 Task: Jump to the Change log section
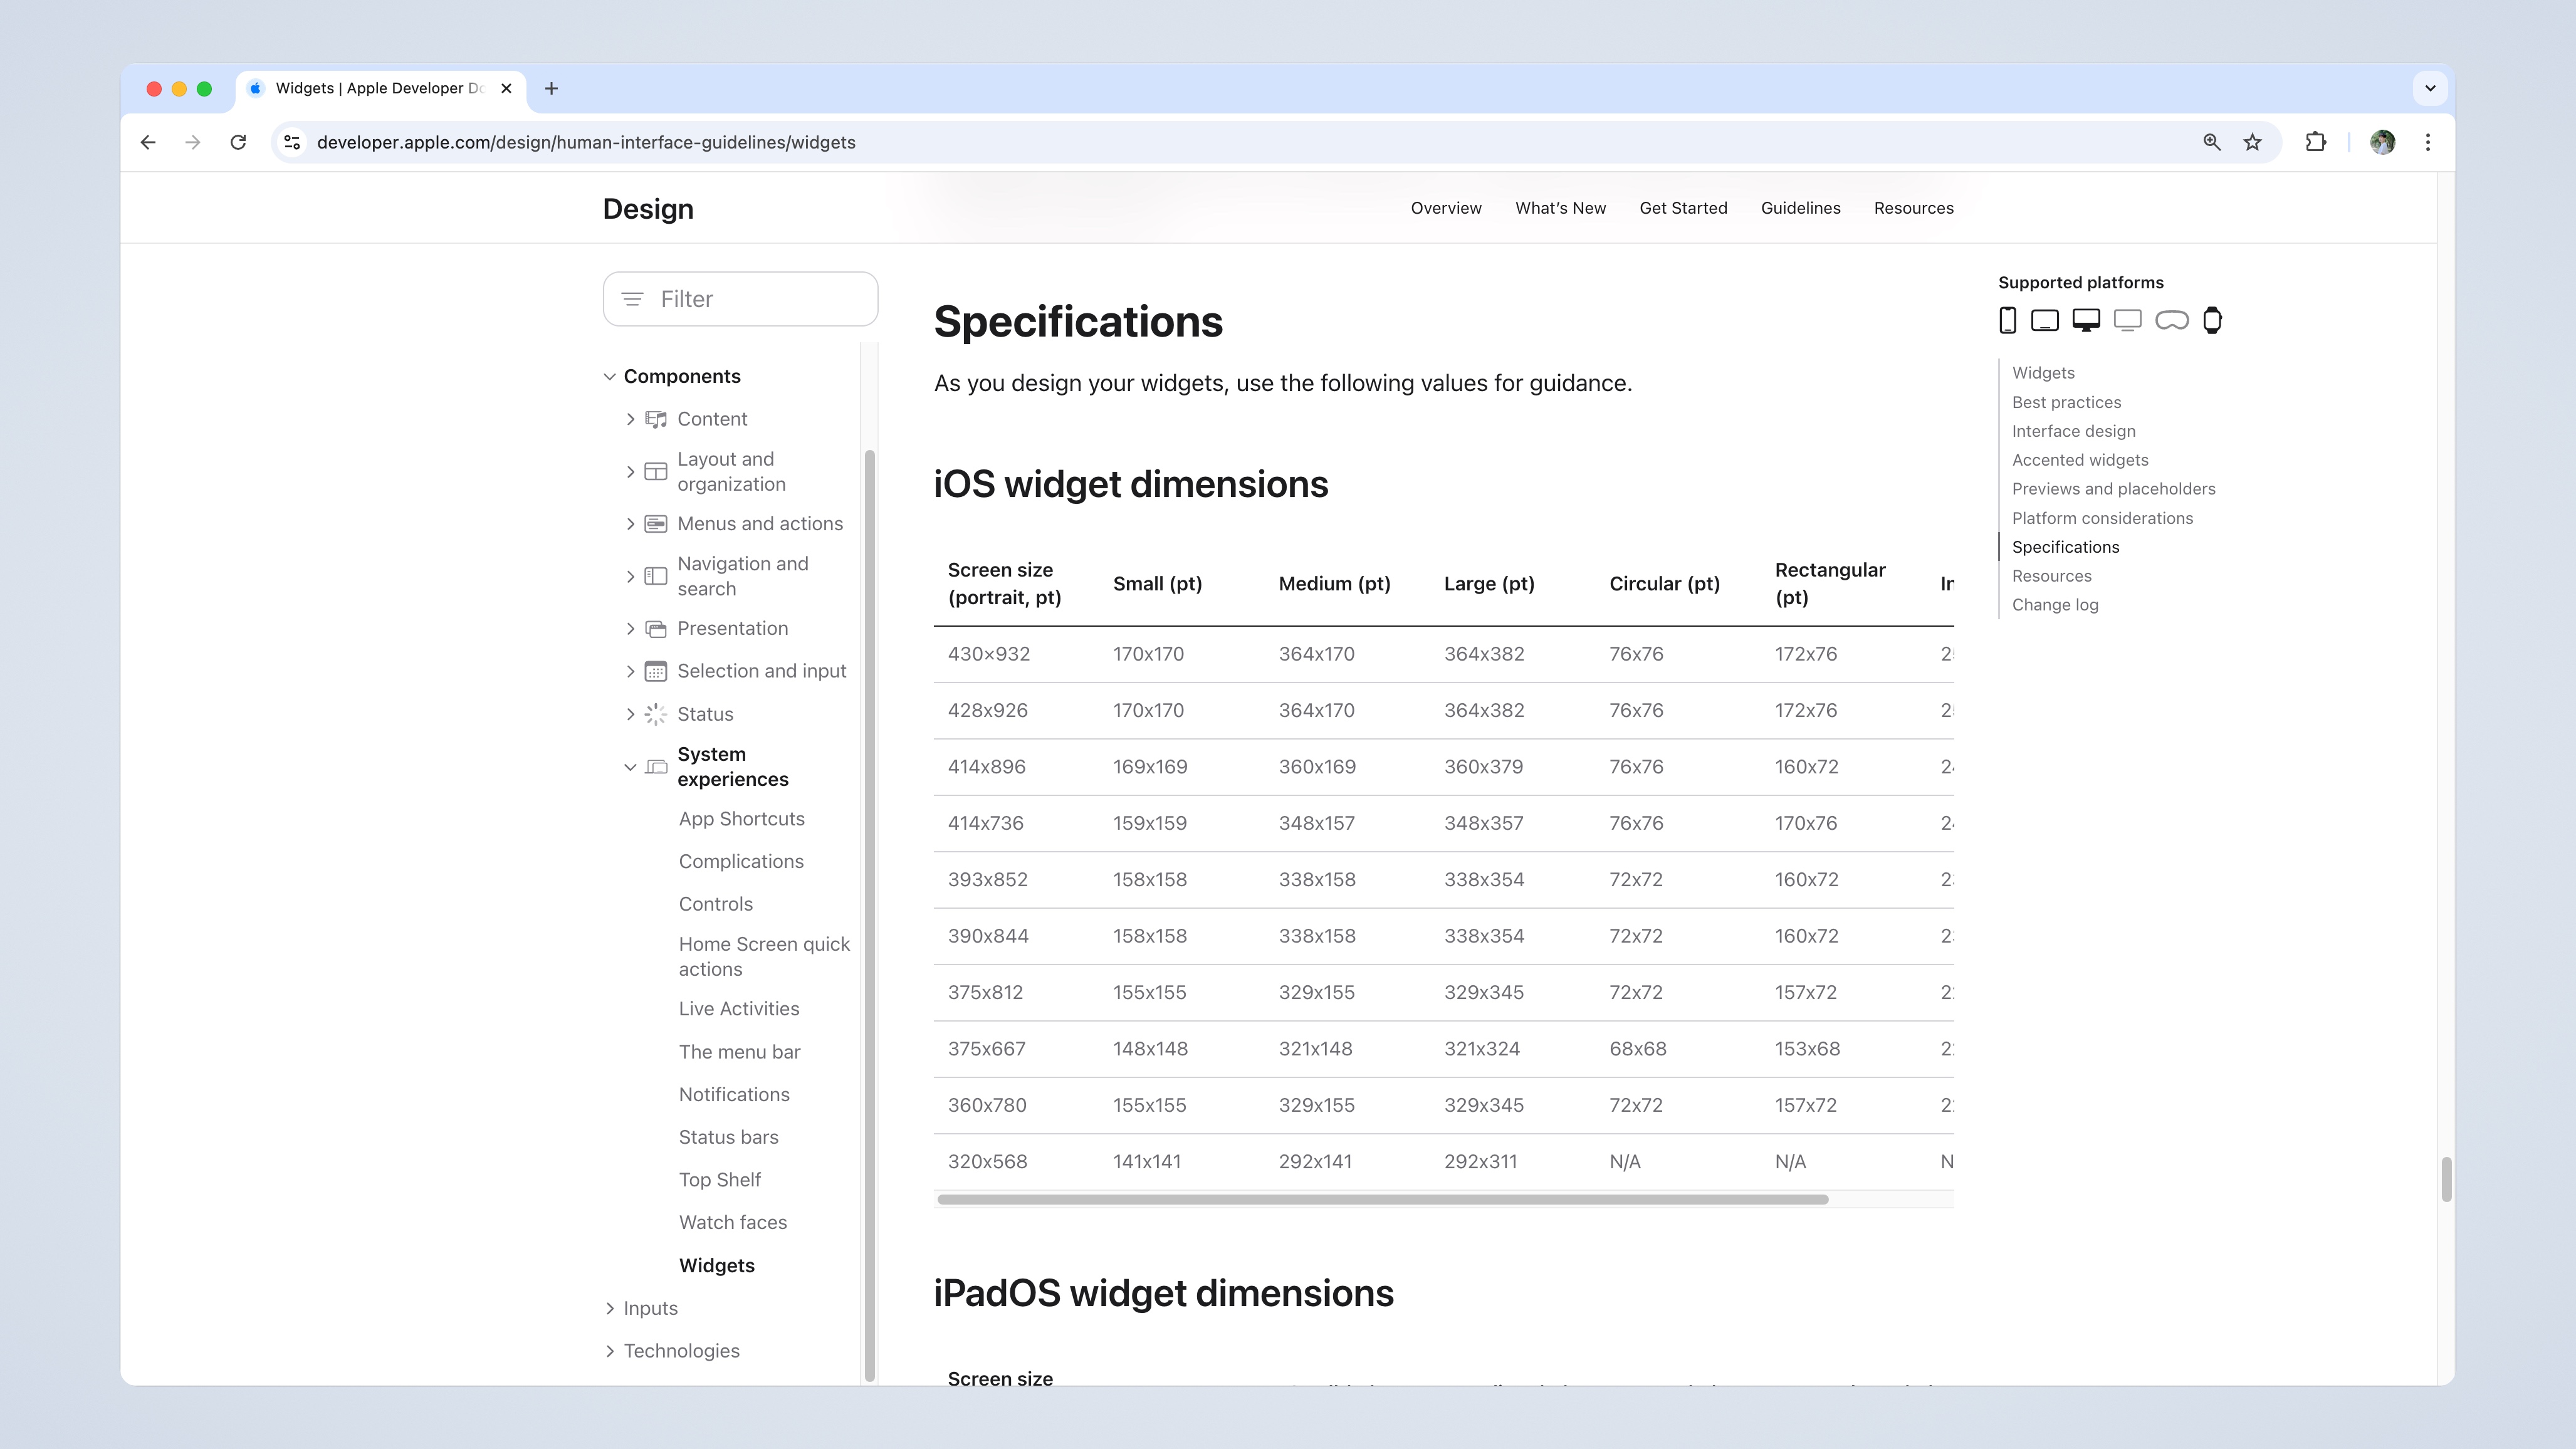(2055, 605)
